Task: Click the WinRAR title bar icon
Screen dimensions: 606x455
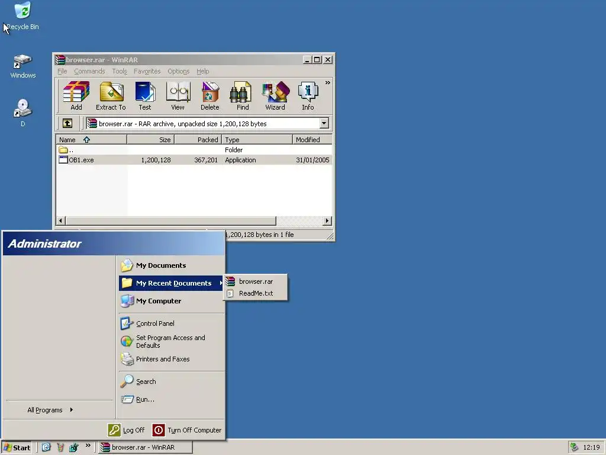Action: pos(60,60)
